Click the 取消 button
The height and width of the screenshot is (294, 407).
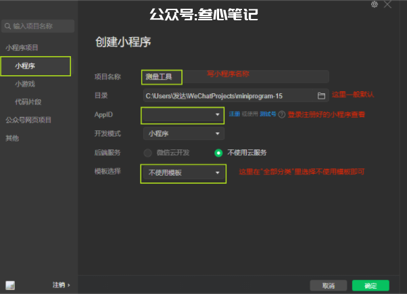tap(329, 286)
